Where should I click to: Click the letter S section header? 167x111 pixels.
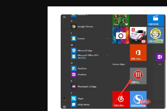[x=72, y=93]
